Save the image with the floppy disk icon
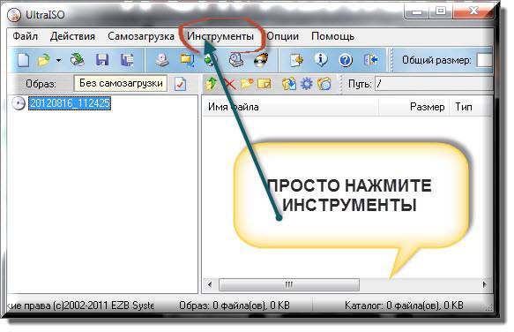Viewport: 514px width, 332px height. point(102,60)
